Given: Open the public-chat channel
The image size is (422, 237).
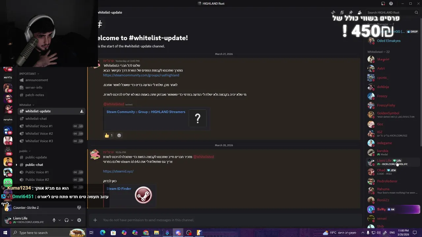Looking at the screenshot, I should coord(51,165).
